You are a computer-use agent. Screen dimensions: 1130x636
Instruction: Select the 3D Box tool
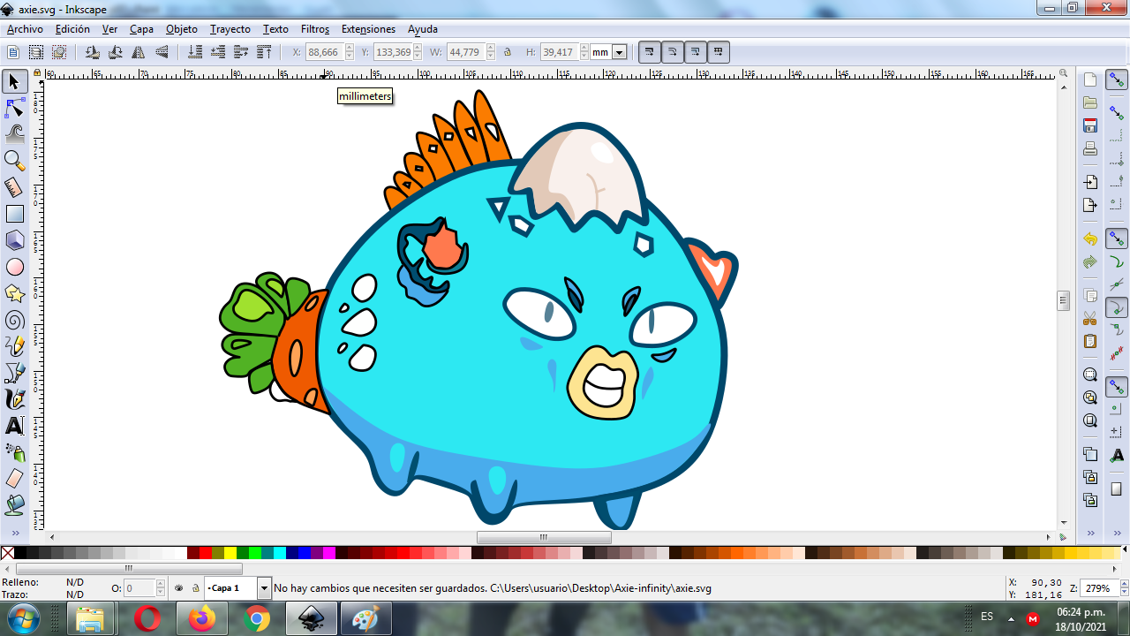pos(14,240)
